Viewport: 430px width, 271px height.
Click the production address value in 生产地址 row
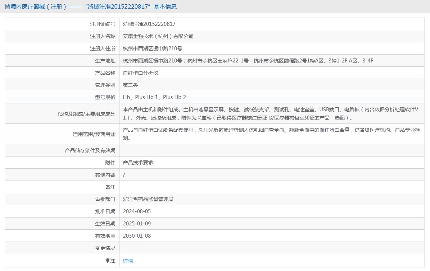248,61
